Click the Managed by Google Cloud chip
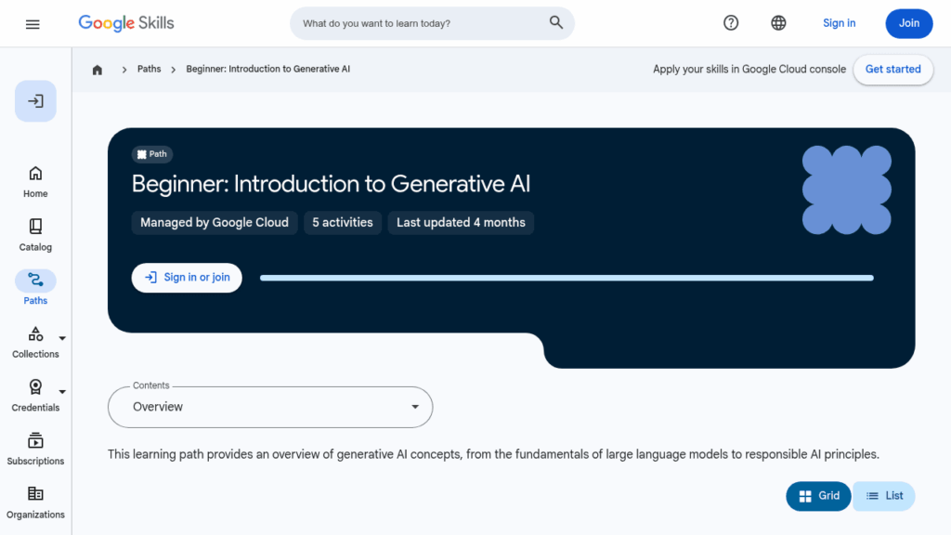Screen dimensions: 951x535 215,223
